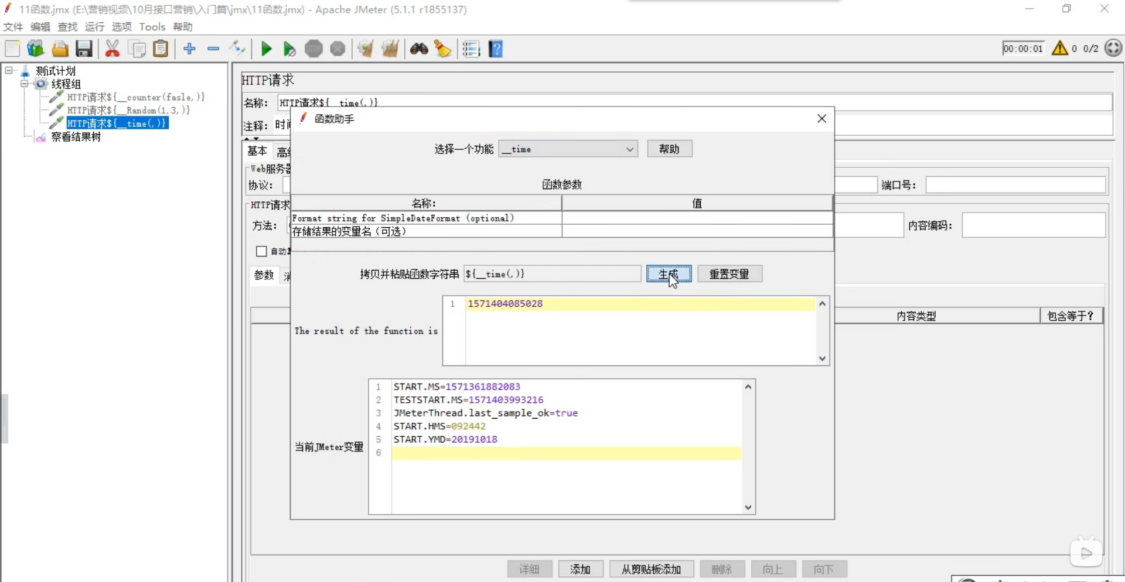Expand all nodes with plus icon
This screenshot has width=1125, height=582.
click(x=189, y=49)
